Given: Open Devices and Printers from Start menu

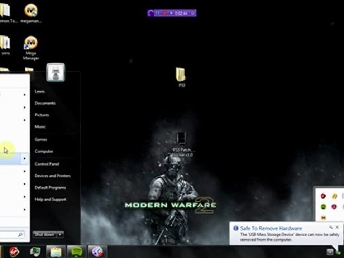Looking at the screenshot, I should pos(52,176).
